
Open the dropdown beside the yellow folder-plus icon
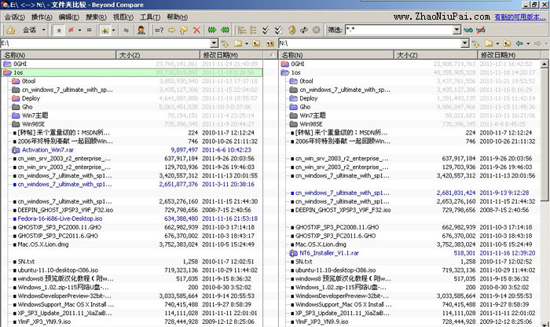113,31
